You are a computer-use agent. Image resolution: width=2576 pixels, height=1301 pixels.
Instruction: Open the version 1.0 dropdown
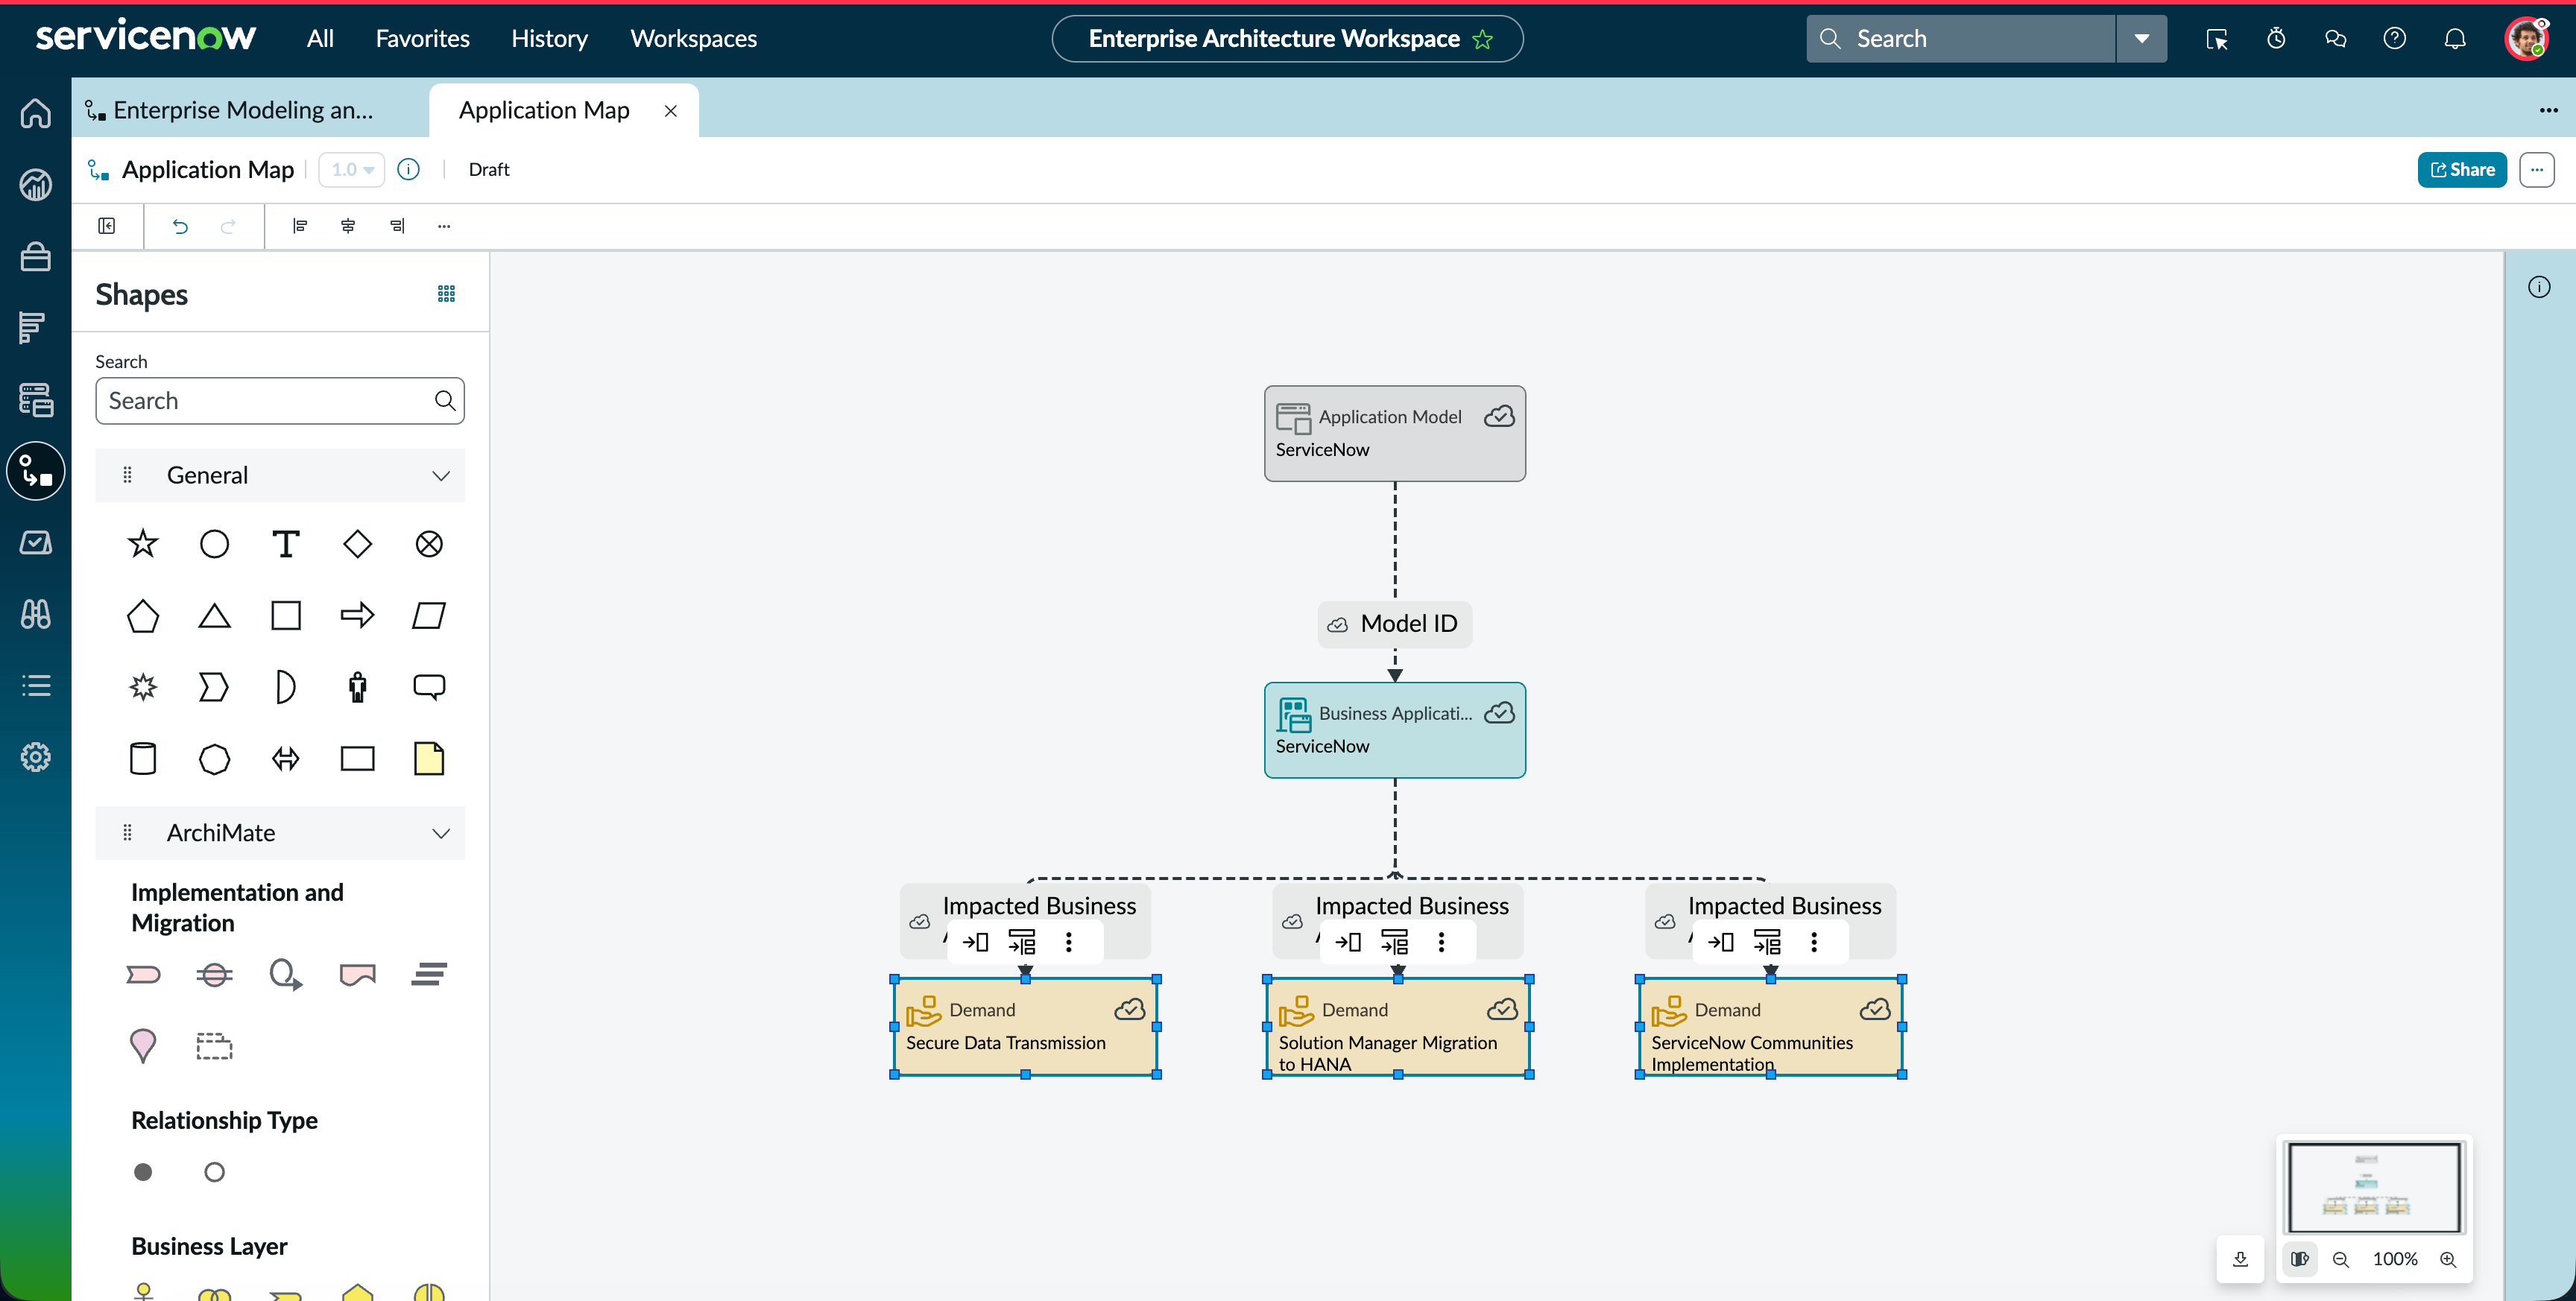[x=352, y=170]
